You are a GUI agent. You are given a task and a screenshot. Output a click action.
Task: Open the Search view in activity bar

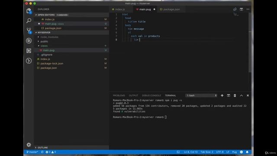click(29, 20)
